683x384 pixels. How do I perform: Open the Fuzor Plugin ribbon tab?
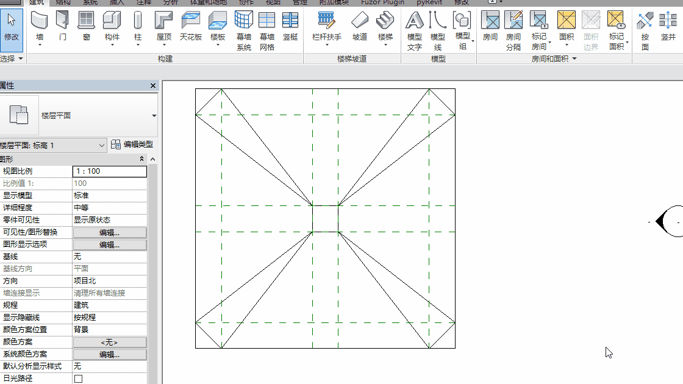[x=382, y=2]
